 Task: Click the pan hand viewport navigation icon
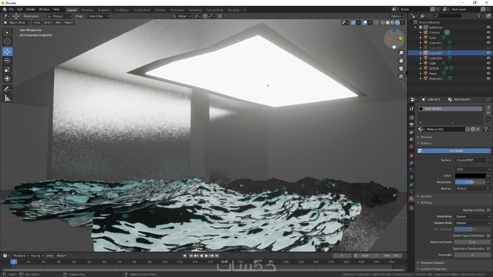click(401, 60)
